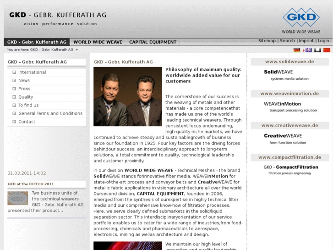333x250 pixels.
Task: Switch language via the German flag
Action: [297, 50]
